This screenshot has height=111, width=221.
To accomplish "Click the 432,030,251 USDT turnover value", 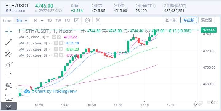I will (x=174, y=11).
